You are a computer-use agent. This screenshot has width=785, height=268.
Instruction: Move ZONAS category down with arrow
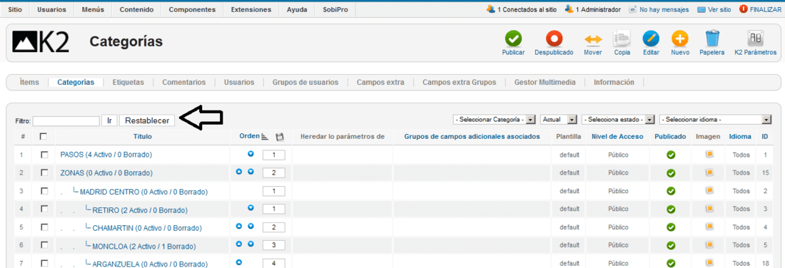coord(250,172)
